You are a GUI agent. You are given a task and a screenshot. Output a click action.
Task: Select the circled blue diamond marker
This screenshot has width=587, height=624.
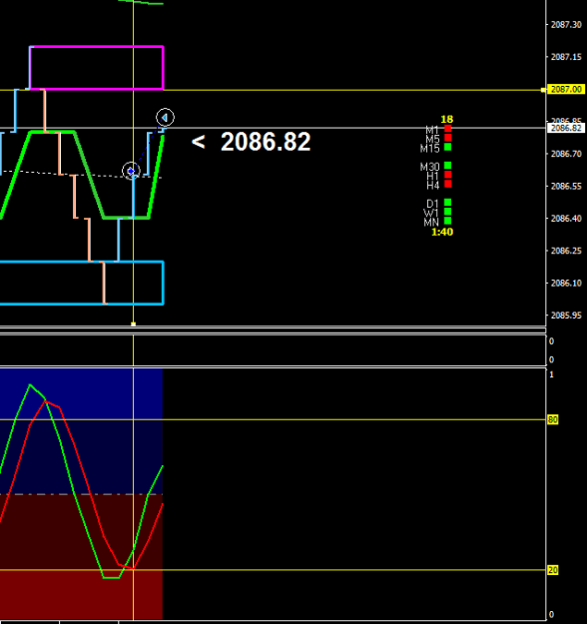131,171
